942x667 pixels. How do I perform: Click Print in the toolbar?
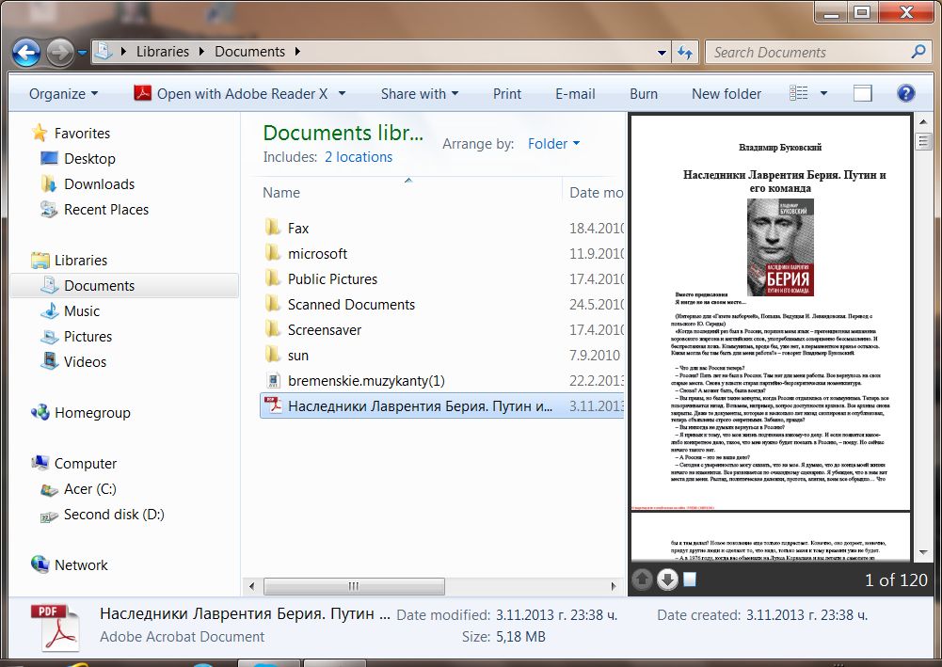(507, 94)
